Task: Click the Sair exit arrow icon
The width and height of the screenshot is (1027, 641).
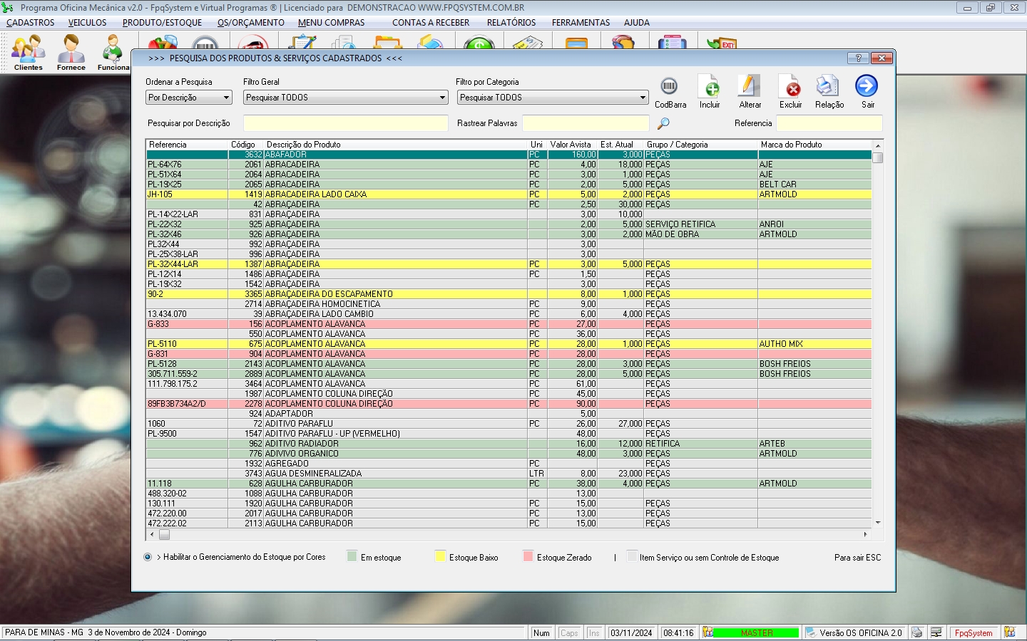Action: click(x=867, y=87)
